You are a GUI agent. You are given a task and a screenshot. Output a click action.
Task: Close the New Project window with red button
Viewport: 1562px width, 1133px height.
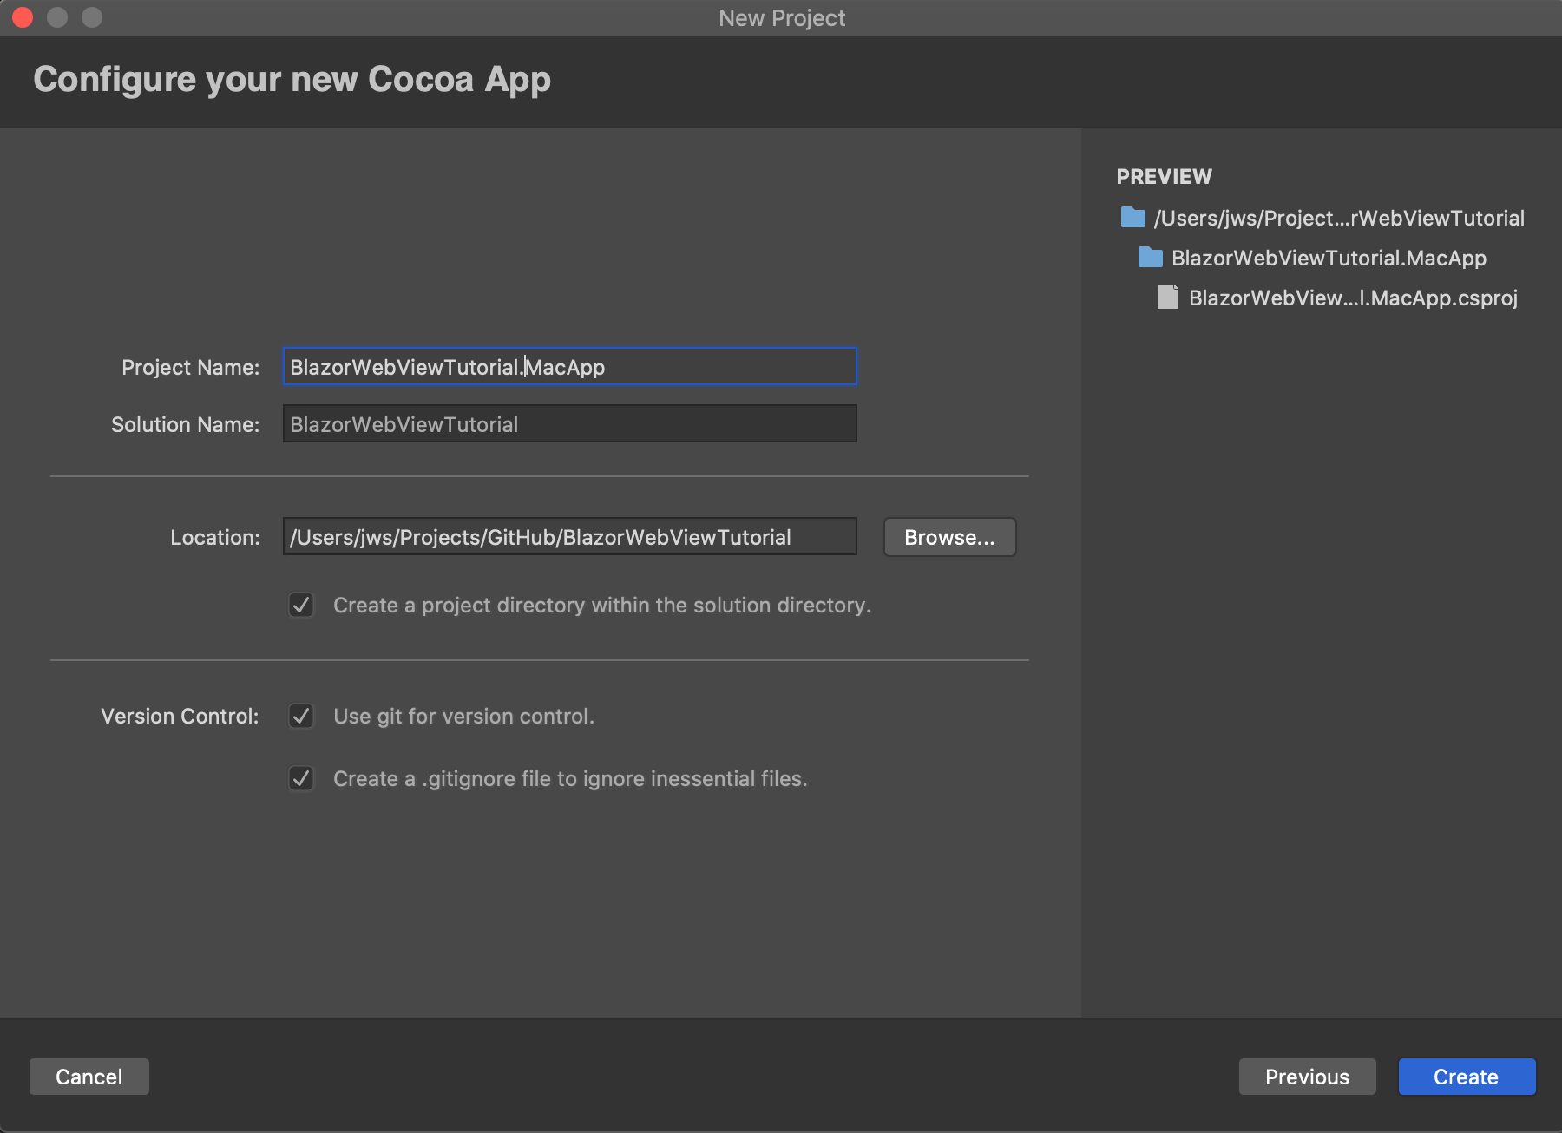coord(23,17)
